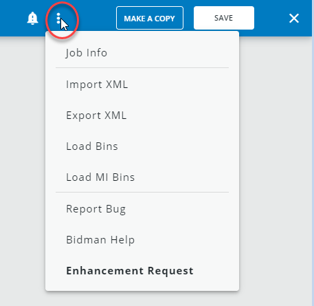Click the gray background outside the menu

(x=275, y=160)
